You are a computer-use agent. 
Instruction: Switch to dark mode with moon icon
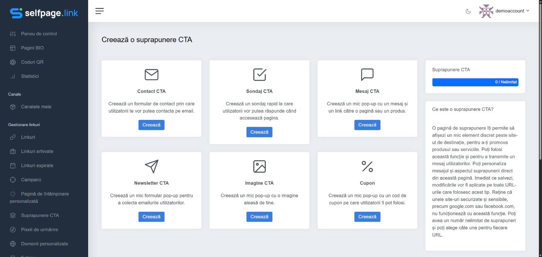468,11
